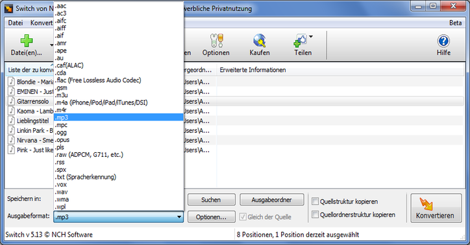
Task: Sort by Erweiterte Informationen column header
Action: tap(340, 70)
